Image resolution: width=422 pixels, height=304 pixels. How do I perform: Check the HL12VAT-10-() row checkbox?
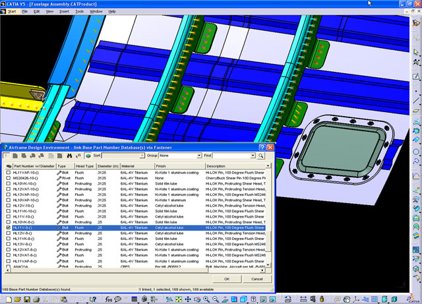click(9, 189)
